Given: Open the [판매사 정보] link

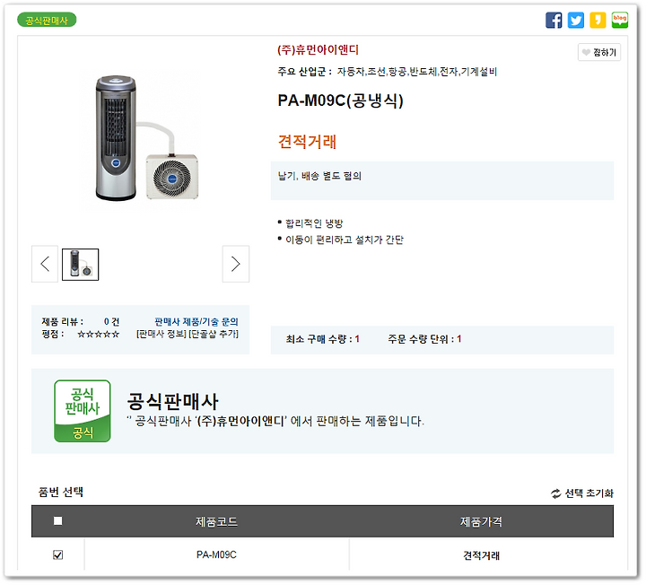Looking at the screenshot, I should pyautogui.click(x=161, y=334).
